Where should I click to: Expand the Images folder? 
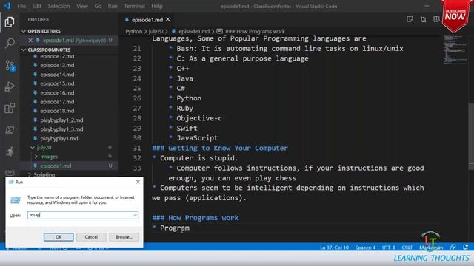pos(36,157)
